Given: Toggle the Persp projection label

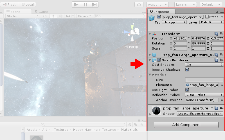Looking at the screenshot, I should coord(132,47).
